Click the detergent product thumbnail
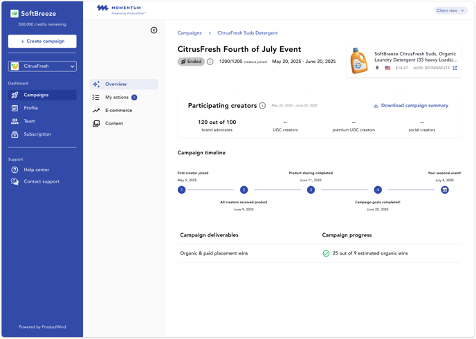This screenshot has width=476, height=339. 359,61
